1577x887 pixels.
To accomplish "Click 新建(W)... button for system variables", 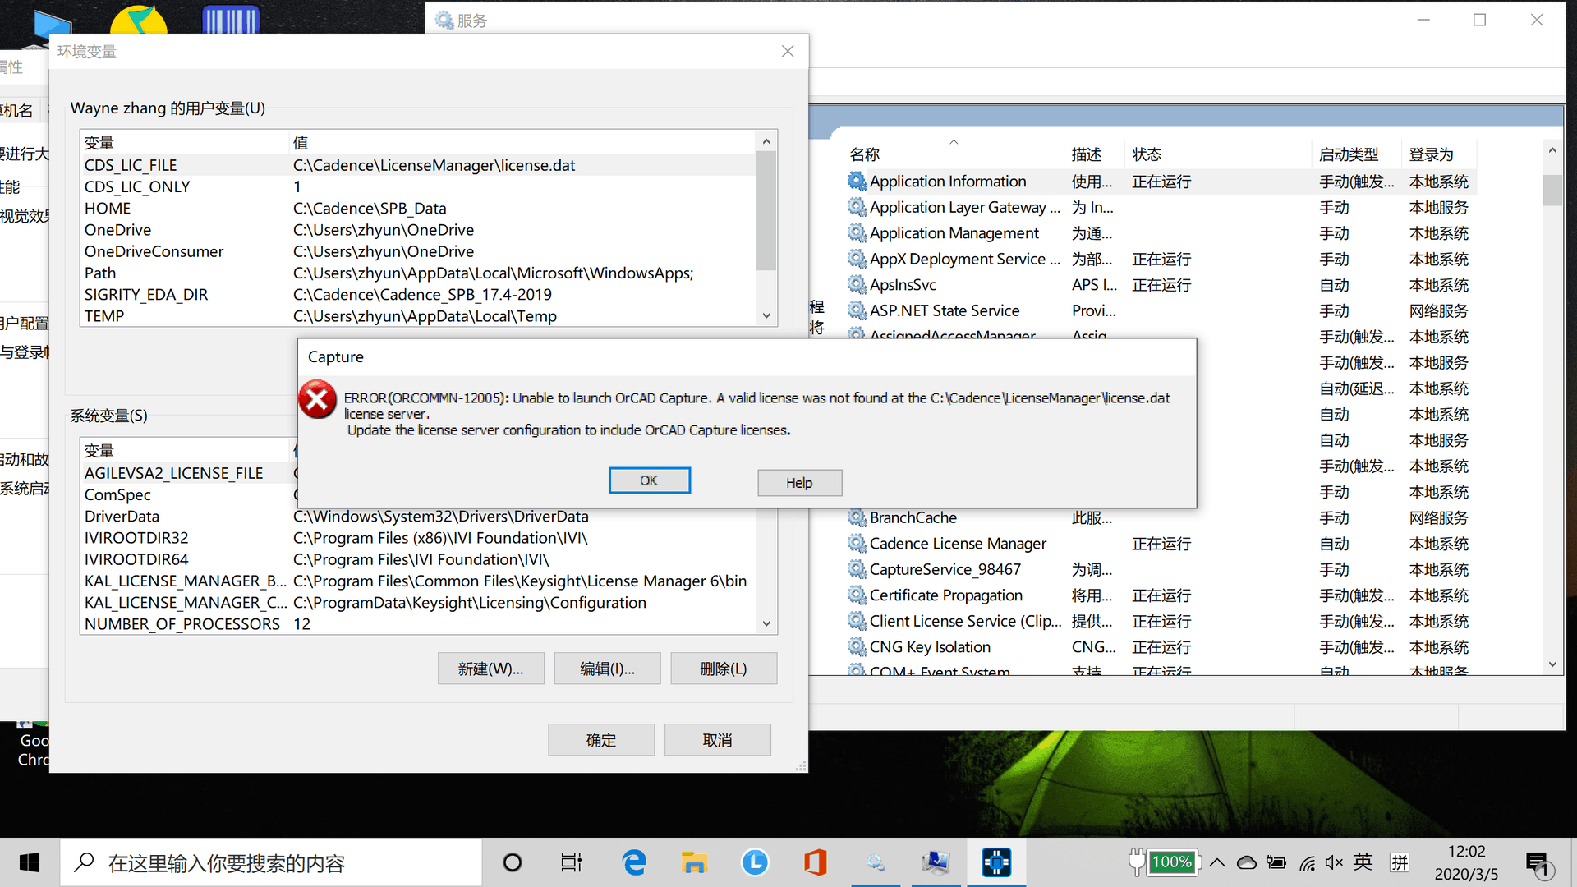I will click(490, 669).
